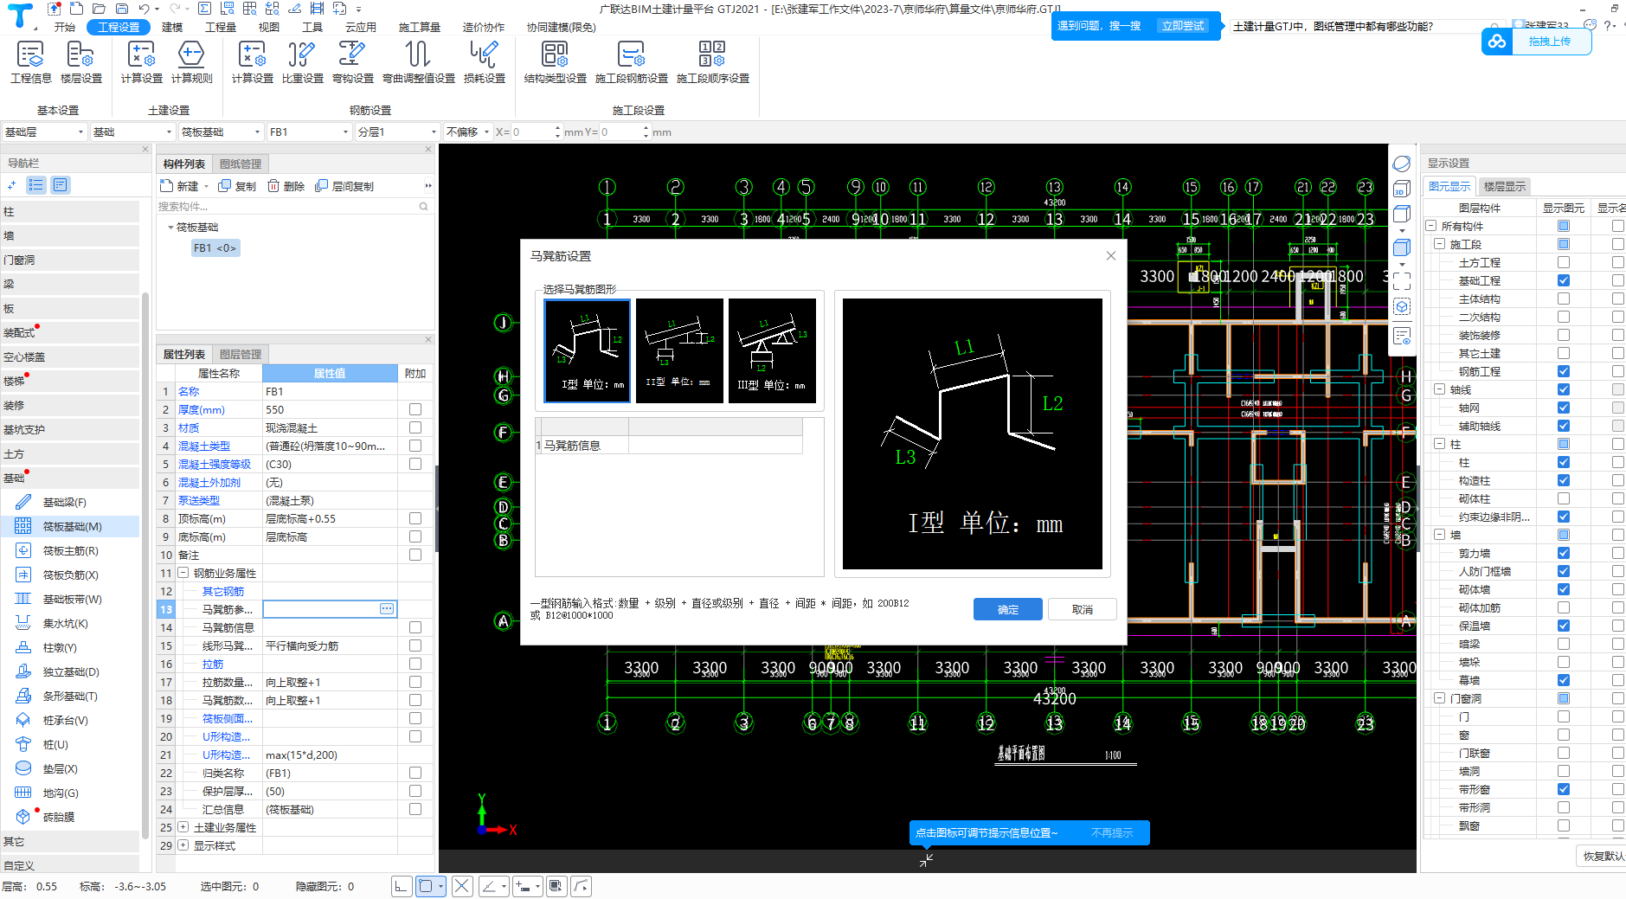Select 筏板主筋(R) component type
Viewport: 1626px width, 899px height.
pyautogui.click(x=70, y=550)
